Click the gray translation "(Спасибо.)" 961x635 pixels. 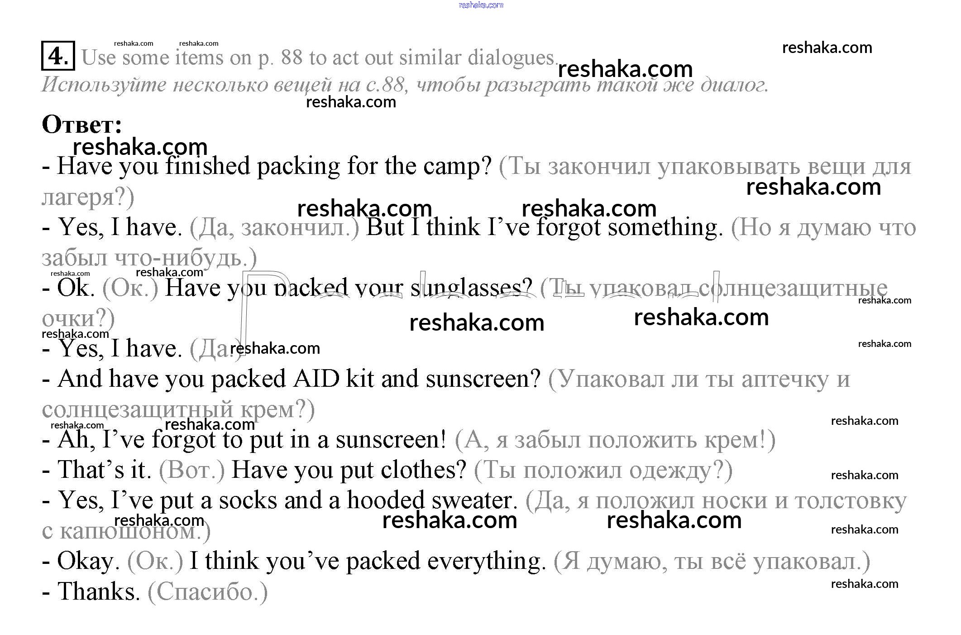pos(208,592)
